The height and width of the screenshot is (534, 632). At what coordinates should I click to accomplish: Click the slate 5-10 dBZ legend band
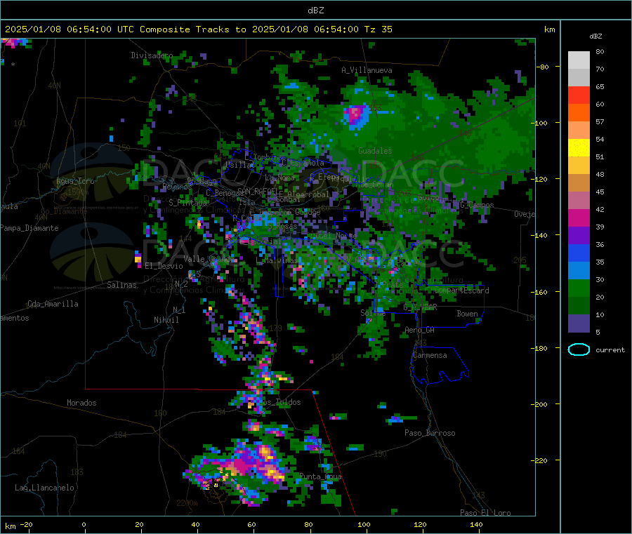[579, 323]
